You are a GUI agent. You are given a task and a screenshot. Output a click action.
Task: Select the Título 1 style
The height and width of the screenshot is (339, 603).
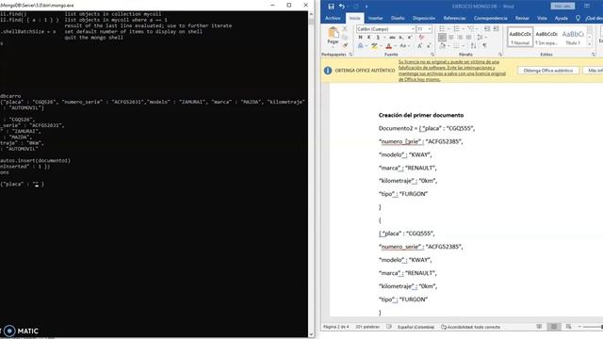(x=573, y=37)
